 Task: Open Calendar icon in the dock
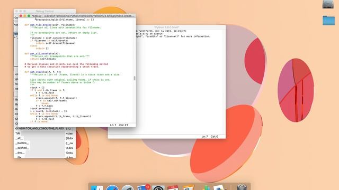(173, 187)
